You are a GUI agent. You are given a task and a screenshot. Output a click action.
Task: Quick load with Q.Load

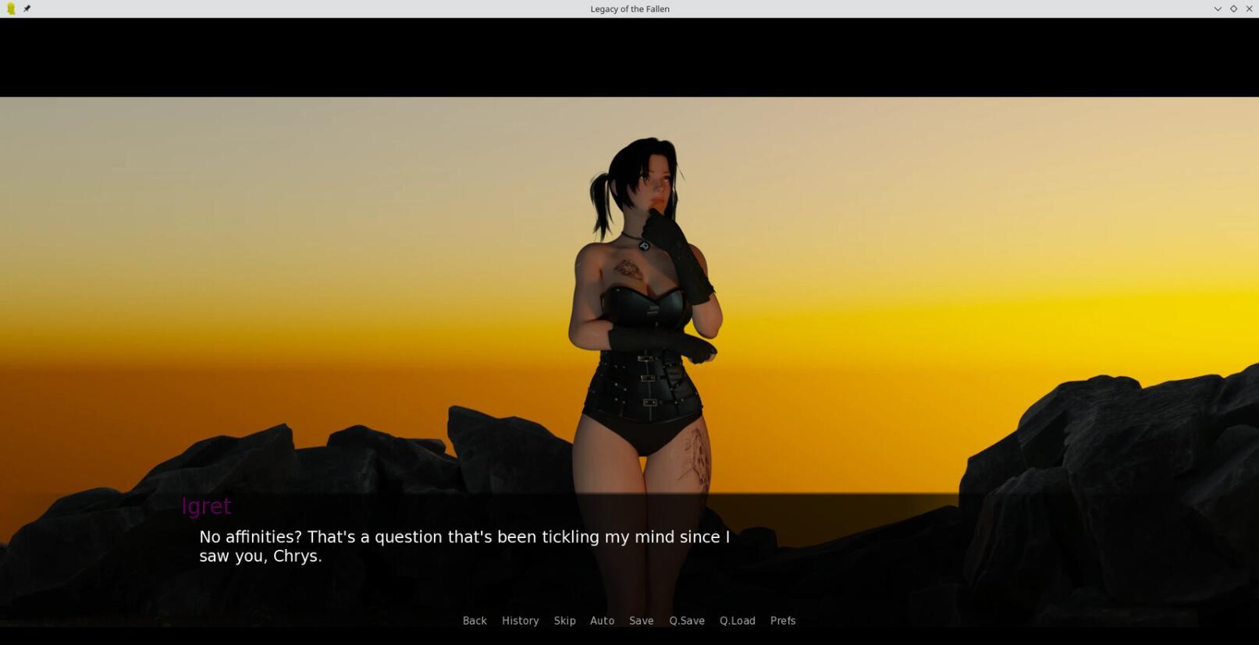coord(737,621)
